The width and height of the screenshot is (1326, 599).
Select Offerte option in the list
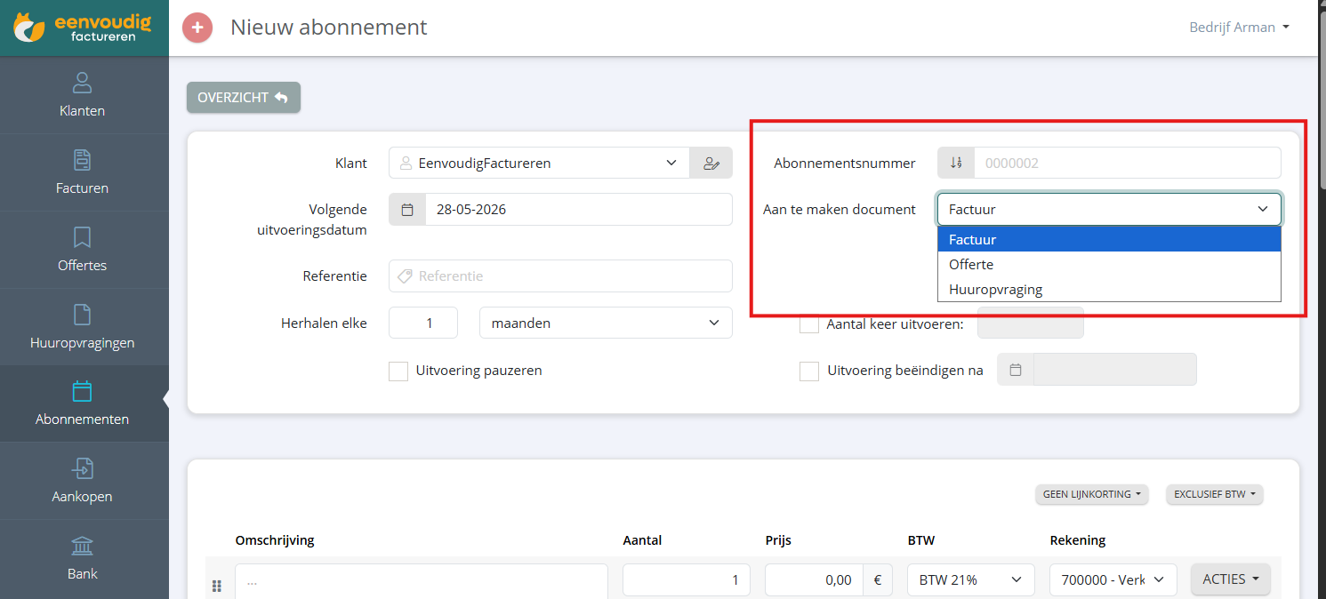pyautogui.click(x=1109, y=265)
